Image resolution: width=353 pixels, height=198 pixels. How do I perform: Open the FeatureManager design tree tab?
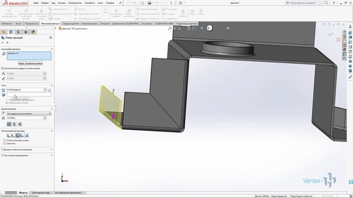(4, 32)
